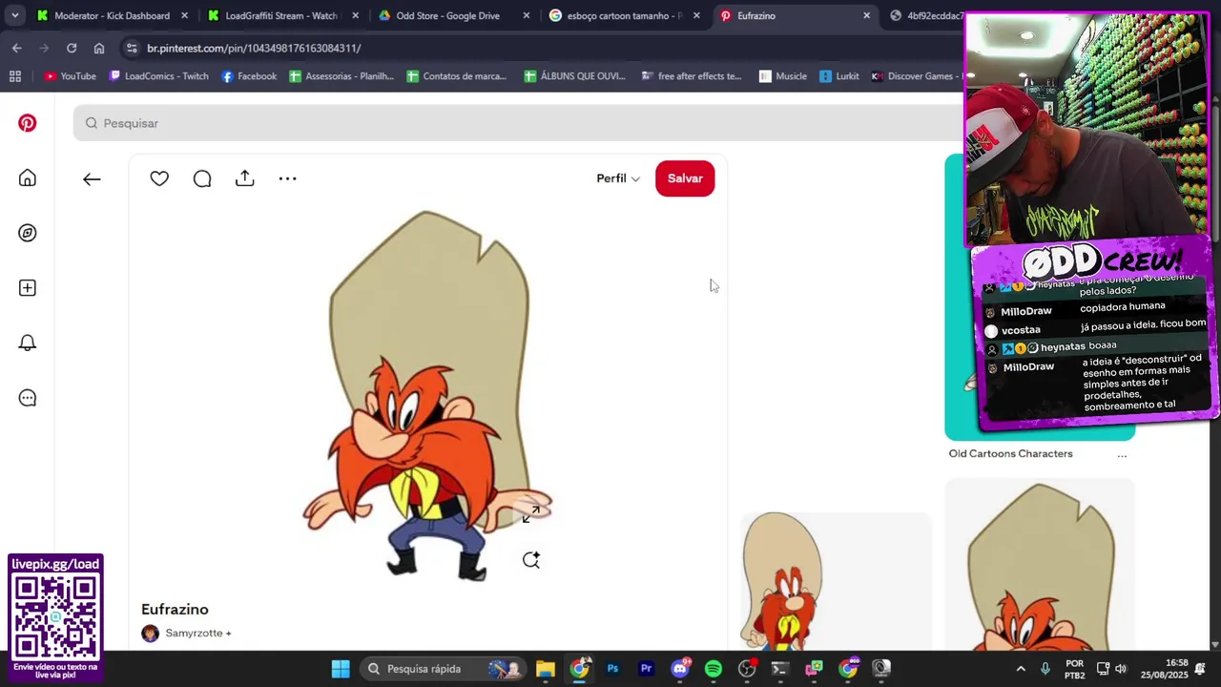This screenshot has height=687, width=1221.
Task: Open the Old Cartoons Characters pin title
Action: coord(1010,454)
